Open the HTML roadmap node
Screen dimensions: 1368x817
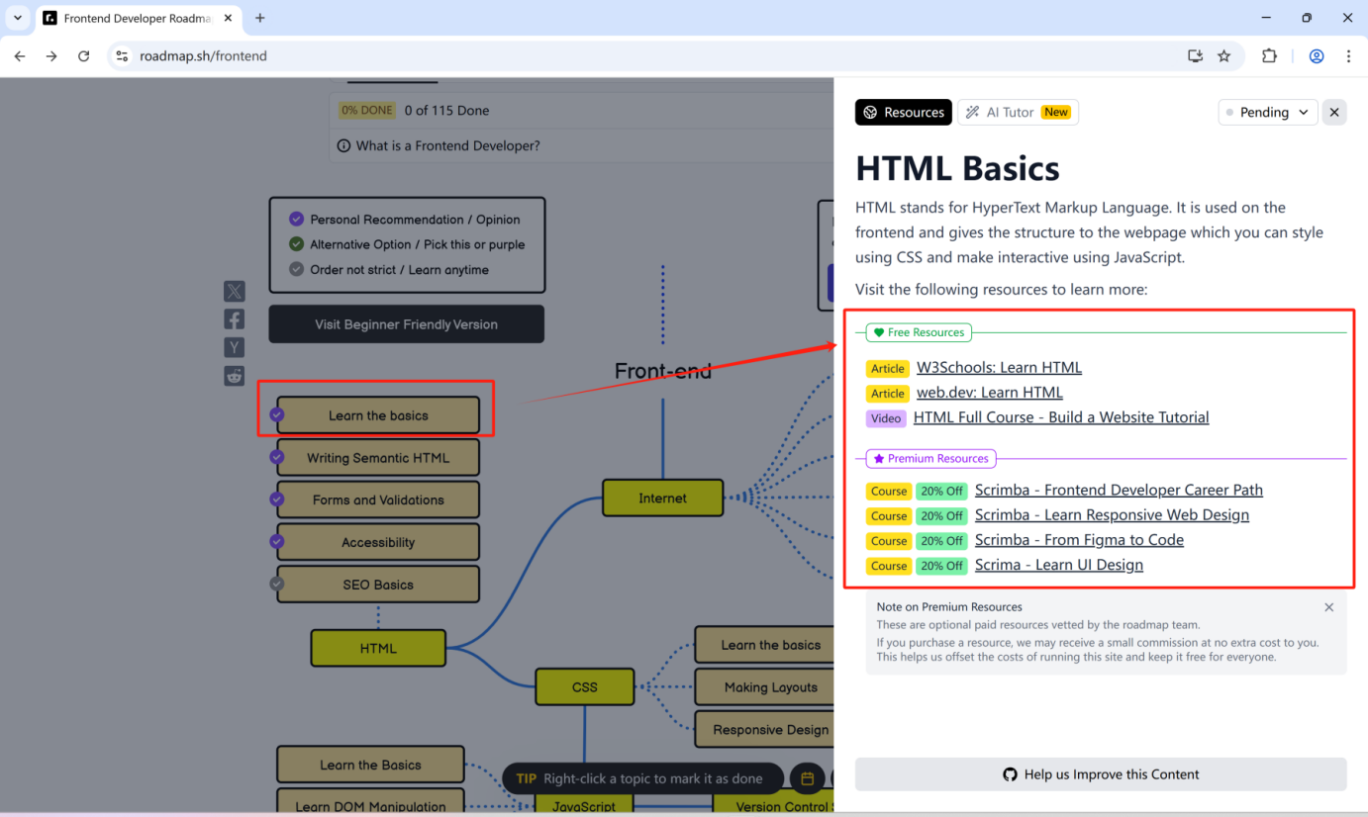point(378,649)
